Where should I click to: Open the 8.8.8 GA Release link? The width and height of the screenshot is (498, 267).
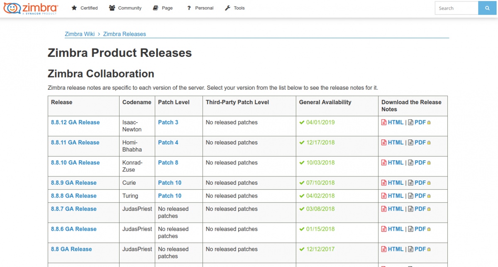tap(73, 196)
